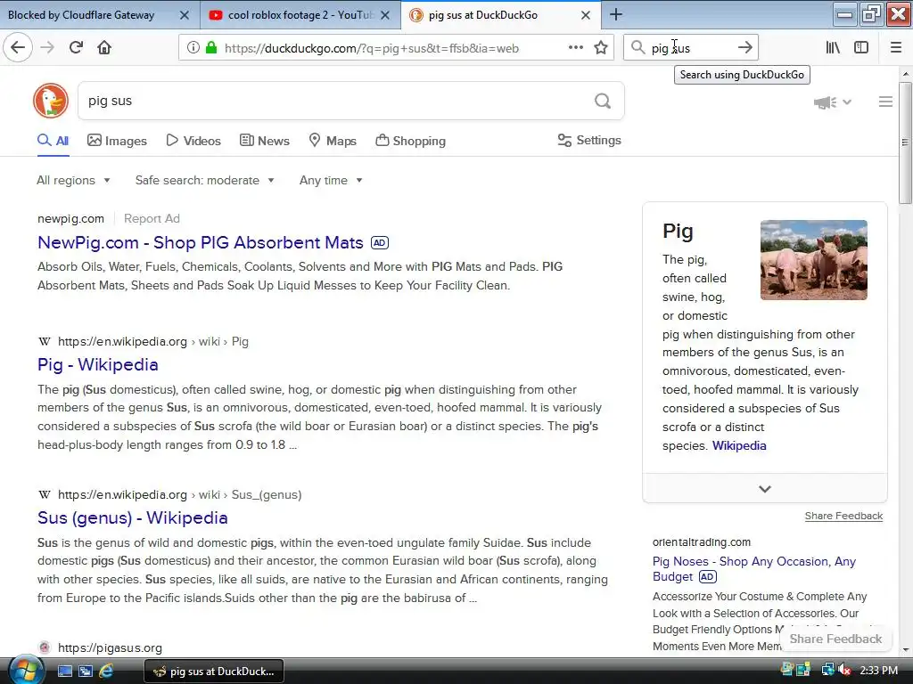This screenshot has width=913, height=684.
Task: Select the All results tab
Action: coord(53,141)
